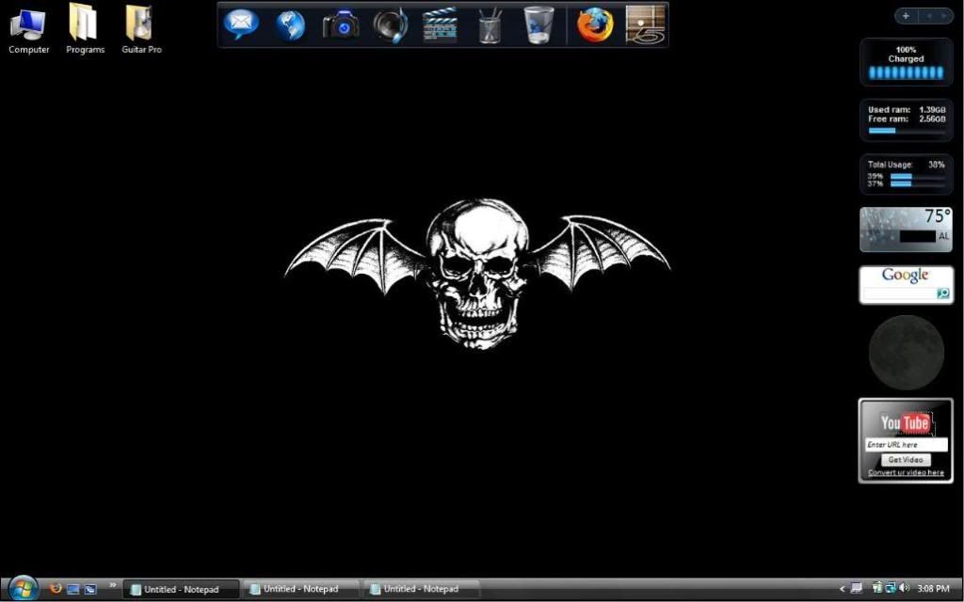Launch Firefox from the top dock
Viewport: 964px width, 602px height.
pos(595,25)
